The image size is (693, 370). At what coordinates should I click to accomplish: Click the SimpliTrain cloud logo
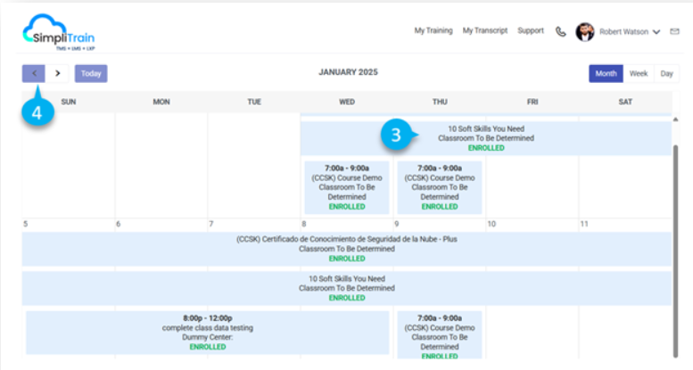click(x=58, y=31)
